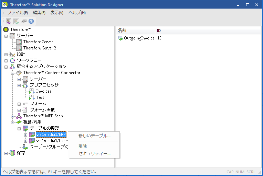
Task: Click the フォーム form icon
Action: (25, 104)
